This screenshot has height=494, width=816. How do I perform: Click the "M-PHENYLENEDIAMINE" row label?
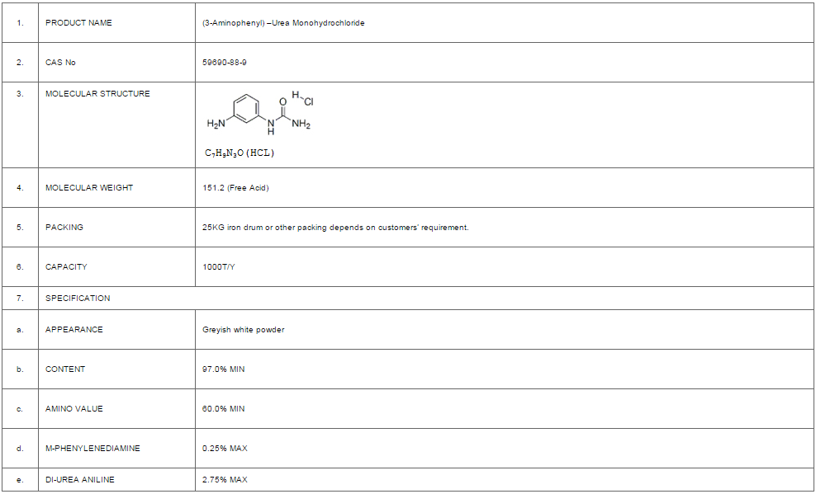click(x=93, y=449)
